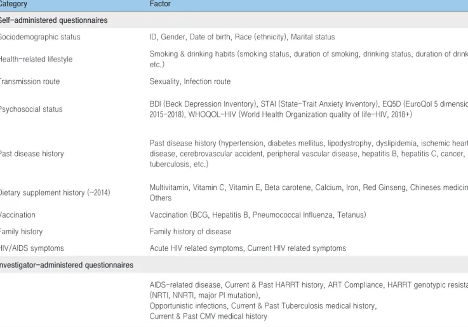Viewport: 468px width, 327px height.
Task: Select the 'Opportunistic infections' line
Action: tap(264, 306)
